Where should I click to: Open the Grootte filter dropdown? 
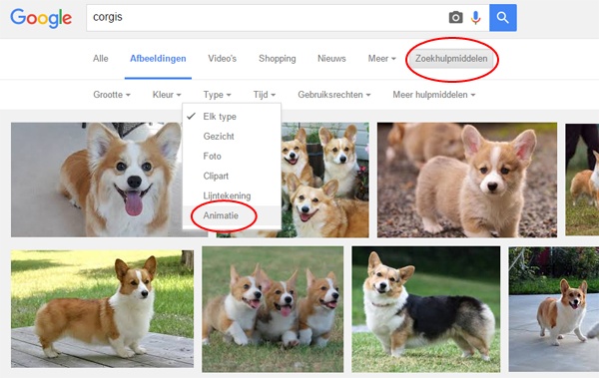112,95
